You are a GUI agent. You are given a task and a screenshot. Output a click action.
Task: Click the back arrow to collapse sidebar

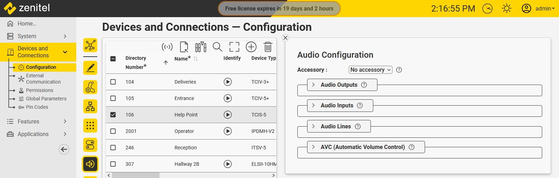coord(64,149)
